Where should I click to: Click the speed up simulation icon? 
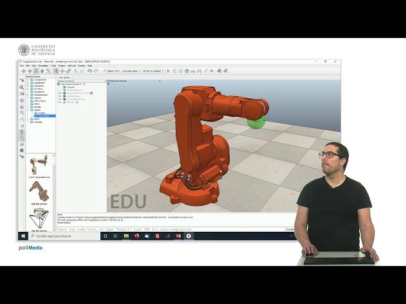199,71
